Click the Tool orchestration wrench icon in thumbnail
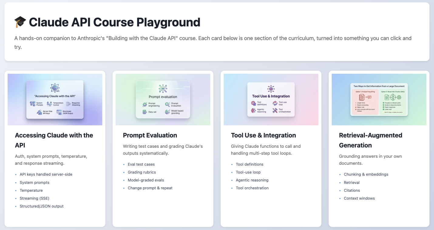 (275, 110)
